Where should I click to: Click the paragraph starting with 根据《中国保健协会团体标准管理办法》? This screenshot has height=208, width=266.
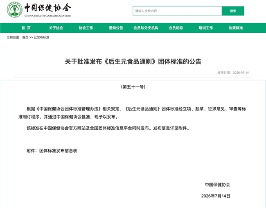click(132, 113)
